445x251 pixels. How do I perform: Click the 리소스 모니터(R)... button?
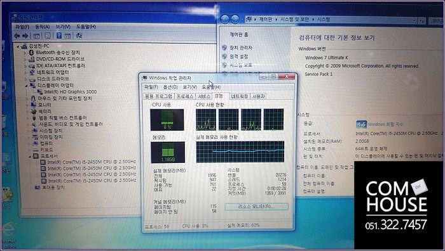point(256,207)
